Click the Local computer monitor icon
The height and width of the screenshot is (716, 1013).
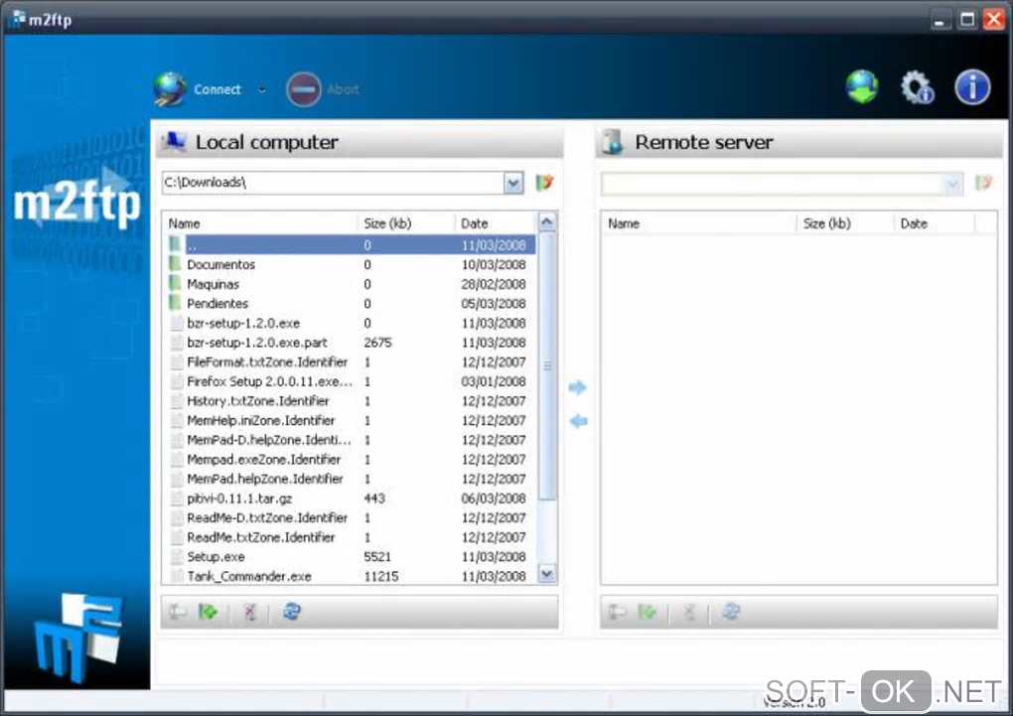[x=174, y=142]
